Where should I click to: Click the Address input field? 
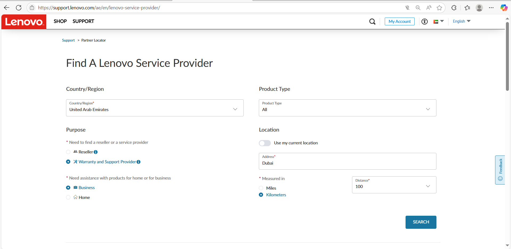(x=347, y=163)
